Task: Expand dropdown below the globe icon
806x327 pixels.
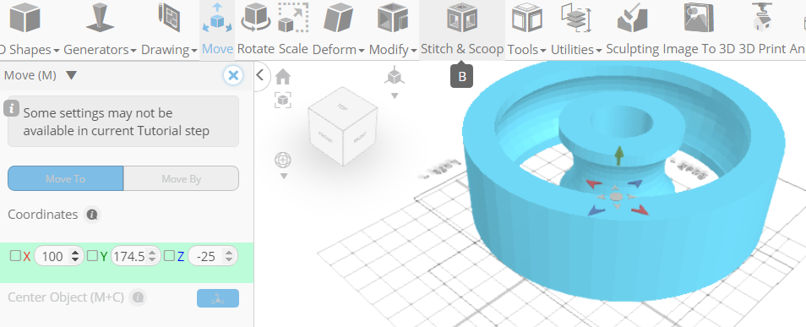Action: (284, 177)
